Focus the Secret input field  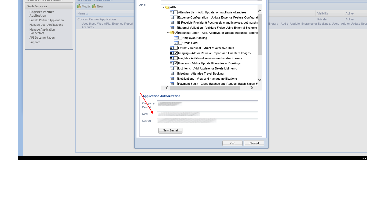[207, 121]
